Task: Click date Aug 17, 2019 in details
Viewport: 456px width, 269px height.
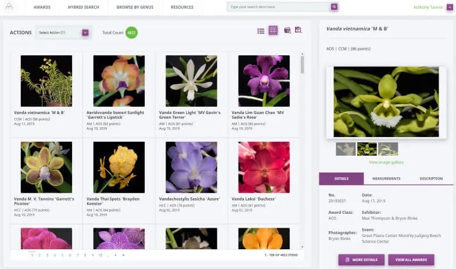Action: click(374, 201)
